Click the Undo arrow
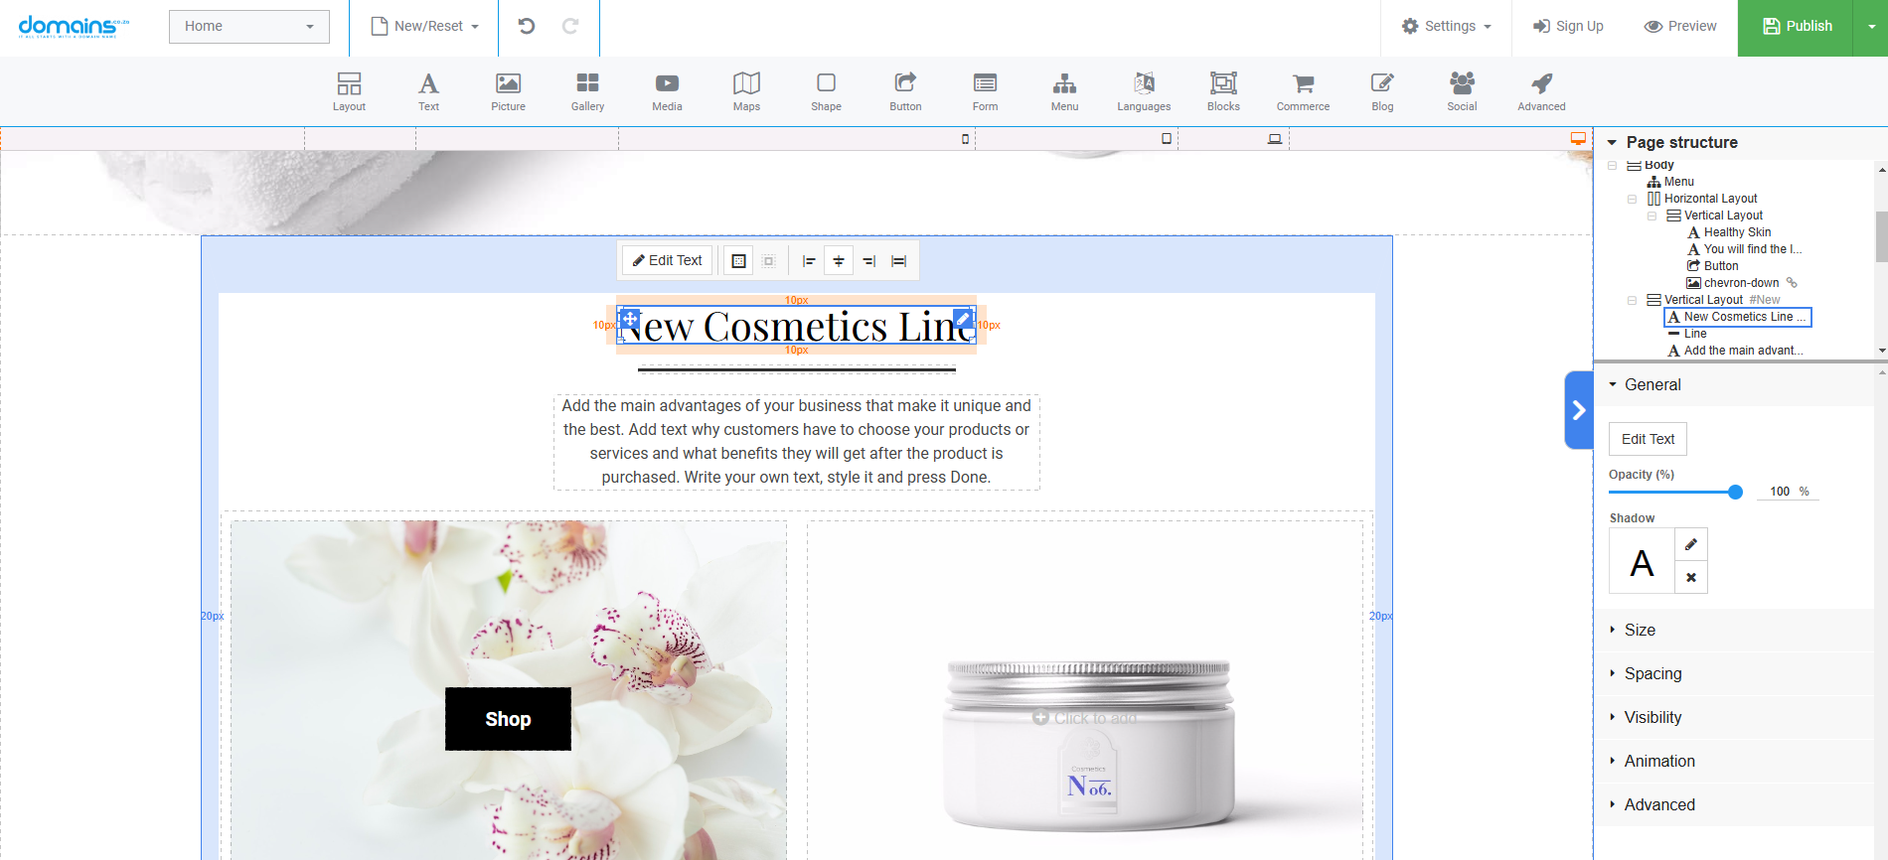This screenshot has height=860, width=1888. click(x=527, y=26)
